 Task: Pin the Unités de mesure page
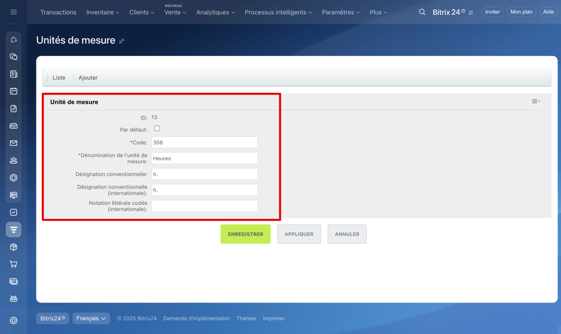pos(122,41)
